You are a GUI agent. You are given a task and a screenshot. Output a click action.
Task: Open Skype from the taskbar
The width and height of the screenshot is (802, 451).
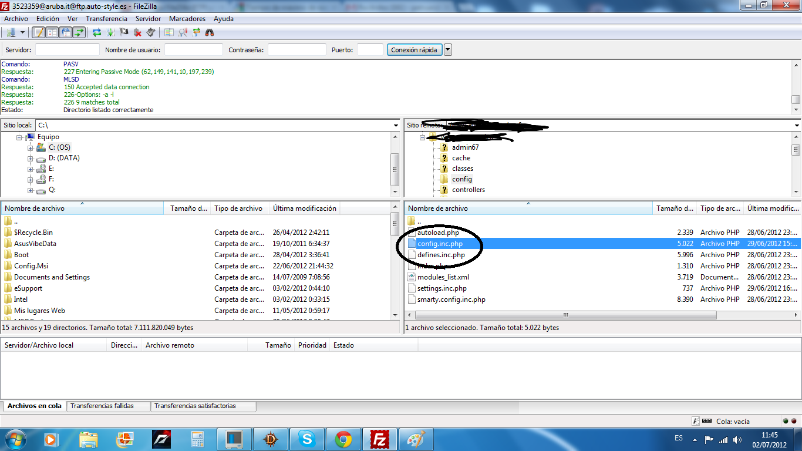(x=307, y=439)
